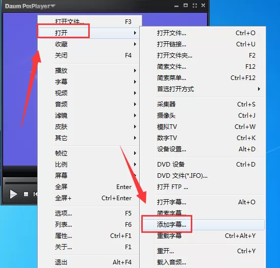Open DVD 文件(*.IFO)... entry
Image resolution: width=280 pixels, height=268 pixels.
pyautogui.click(x=202, y=176)
